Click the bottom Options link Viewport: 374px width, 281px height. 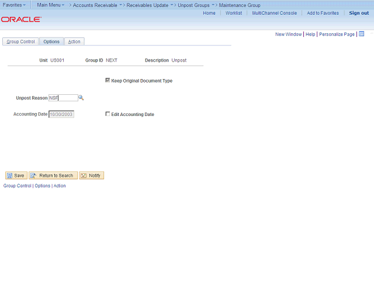tap(43, 186)
